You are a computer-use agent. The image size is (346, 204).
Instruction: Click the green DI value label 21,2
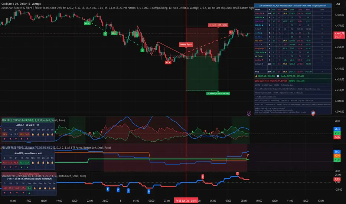coord(337,133)
